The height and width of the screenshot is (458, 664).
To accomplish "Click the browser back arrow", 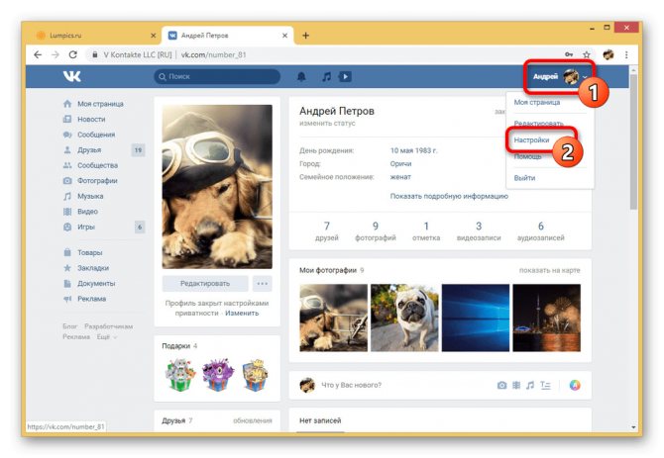I will (38, 54).
